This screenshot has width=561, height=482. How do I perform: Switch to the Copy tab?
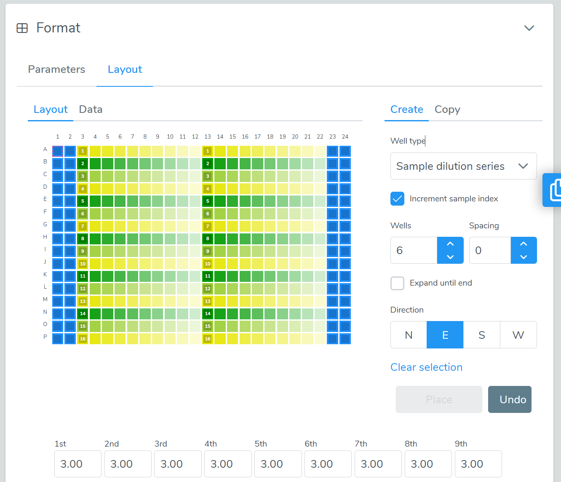click(447, 110)
